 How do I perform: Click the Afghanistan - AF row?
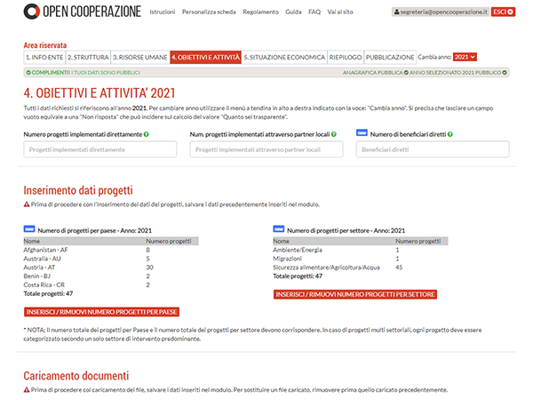click(111, 250)
